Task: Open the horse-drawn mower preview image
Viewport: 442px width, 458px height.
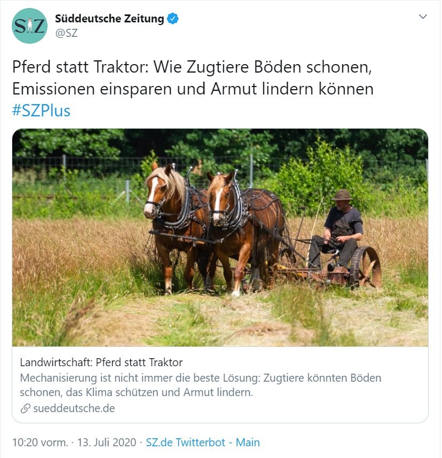Action: pos(220,238)
